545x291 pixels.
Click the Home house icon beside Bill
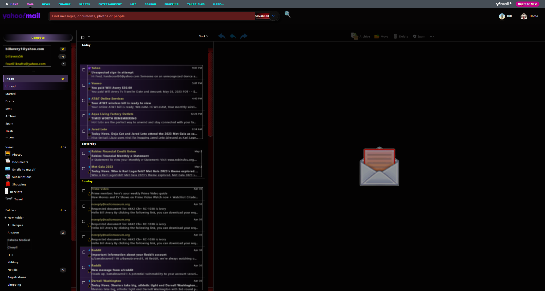524,16
